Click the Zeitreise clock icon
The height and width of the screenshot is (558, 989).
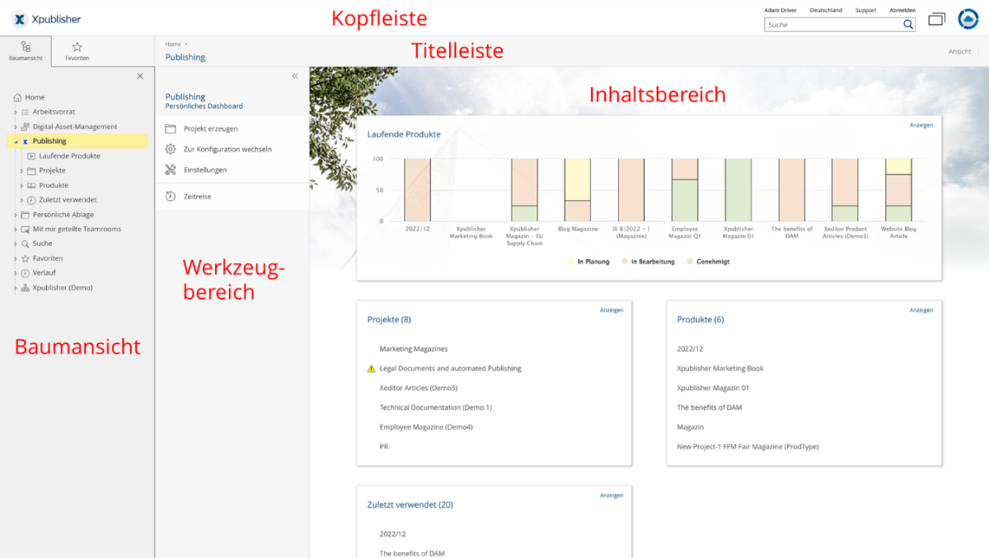pos(171,197)
